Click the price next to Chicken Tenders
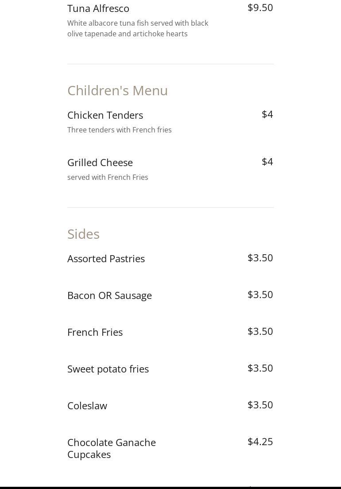The image size is (341, 489). [x=267, y=114]
